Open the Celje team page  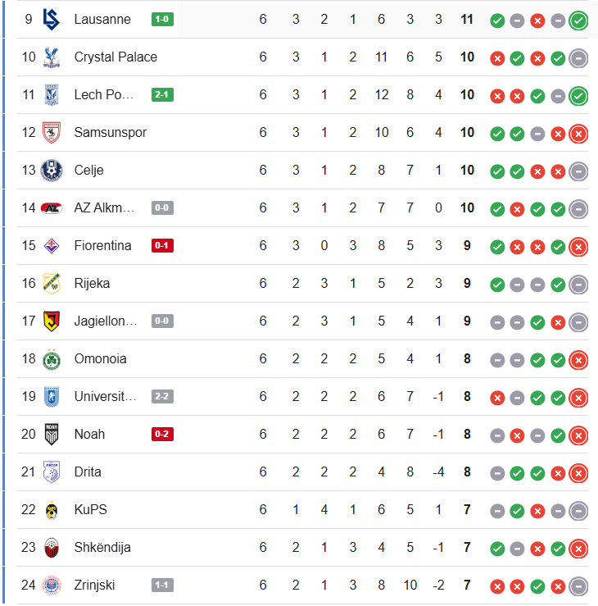click(x=88, y=170)
